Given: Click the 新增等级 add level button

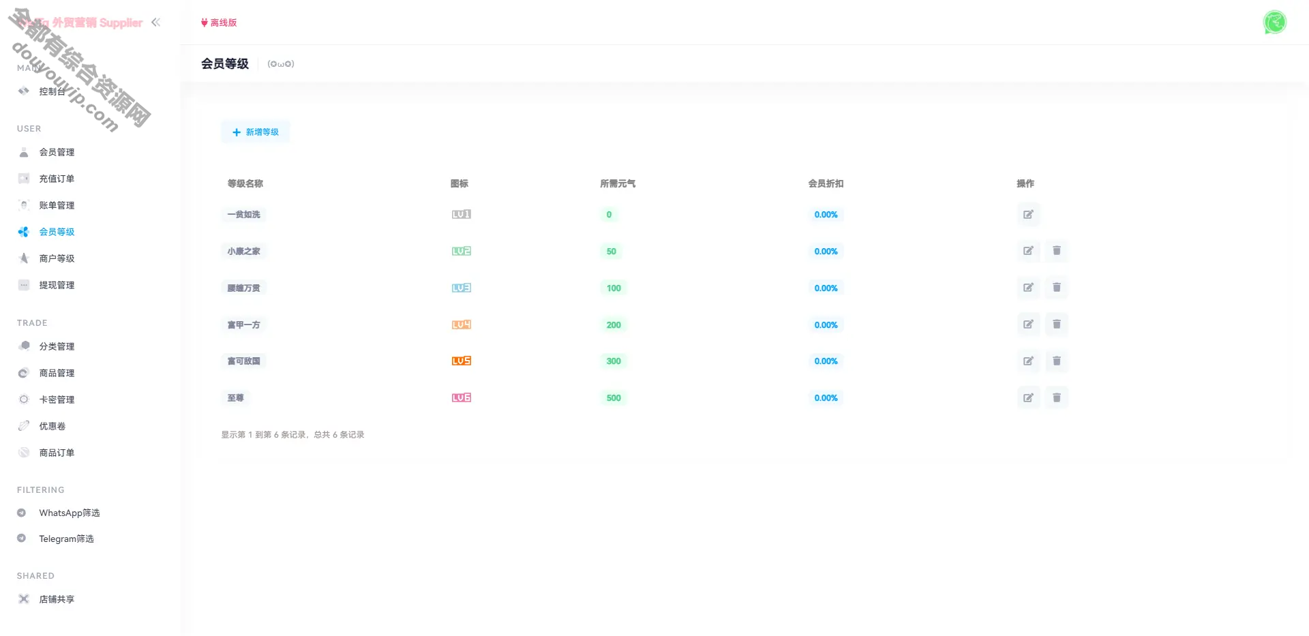Looking at the screenshot, I should (256, 132).
